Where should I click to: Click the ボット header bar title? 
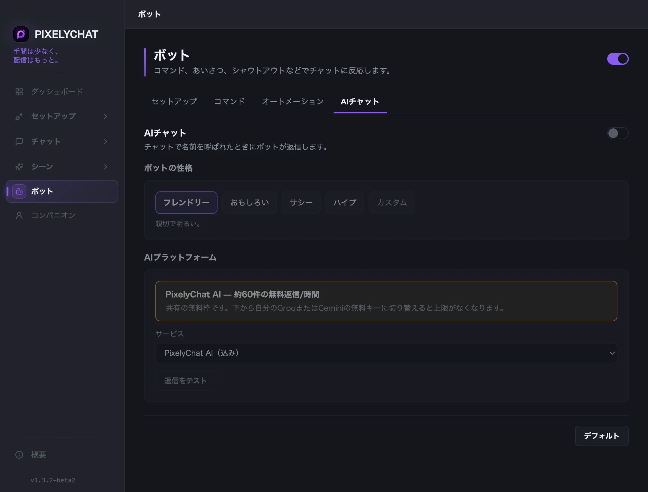tap(149, 14)
